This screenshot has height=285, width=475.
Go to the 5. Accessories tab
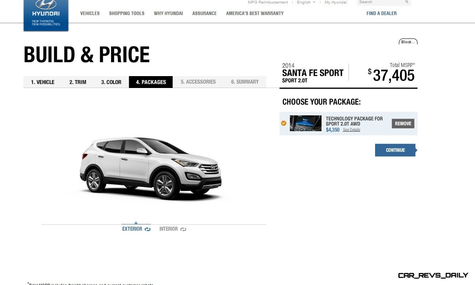coord(198,82)
